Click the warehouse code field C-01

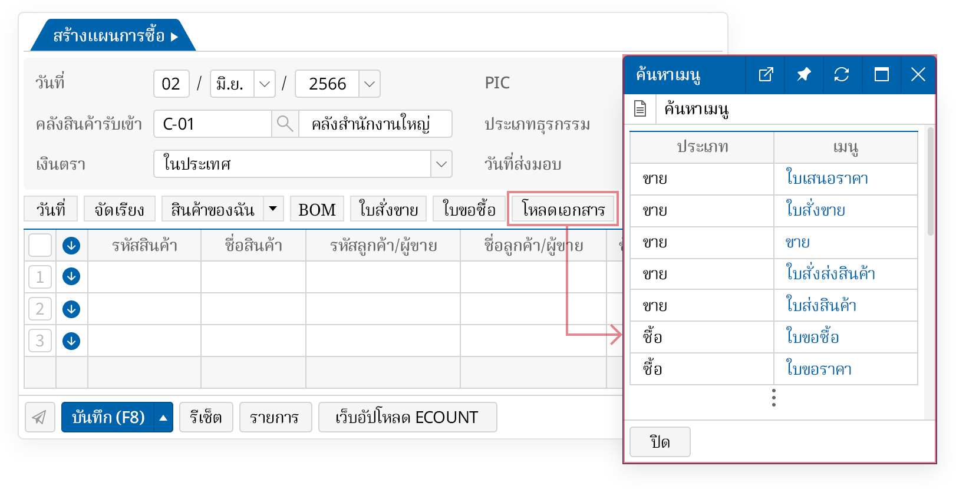pyautogui.click(x=212, y=124)
